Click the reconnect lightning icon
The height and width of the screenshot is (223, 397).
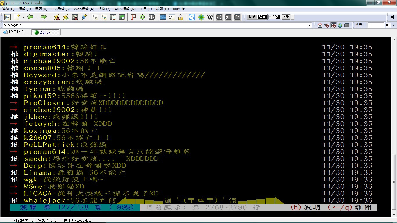tap(66, 17)
